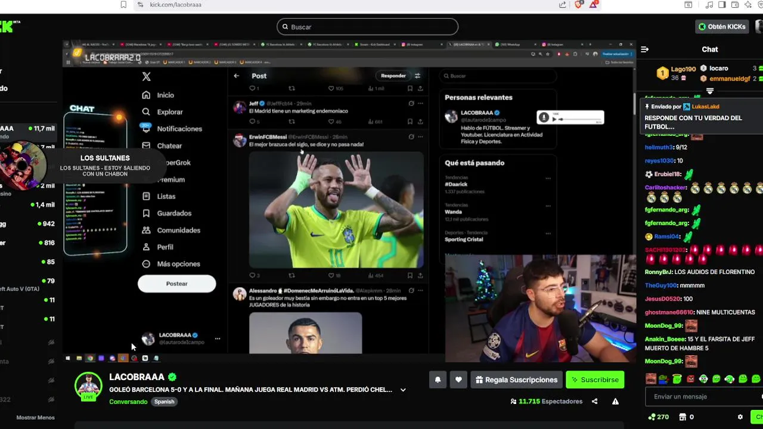
Task: Click the X logo in streamed page
Action: tap(146, 76)
